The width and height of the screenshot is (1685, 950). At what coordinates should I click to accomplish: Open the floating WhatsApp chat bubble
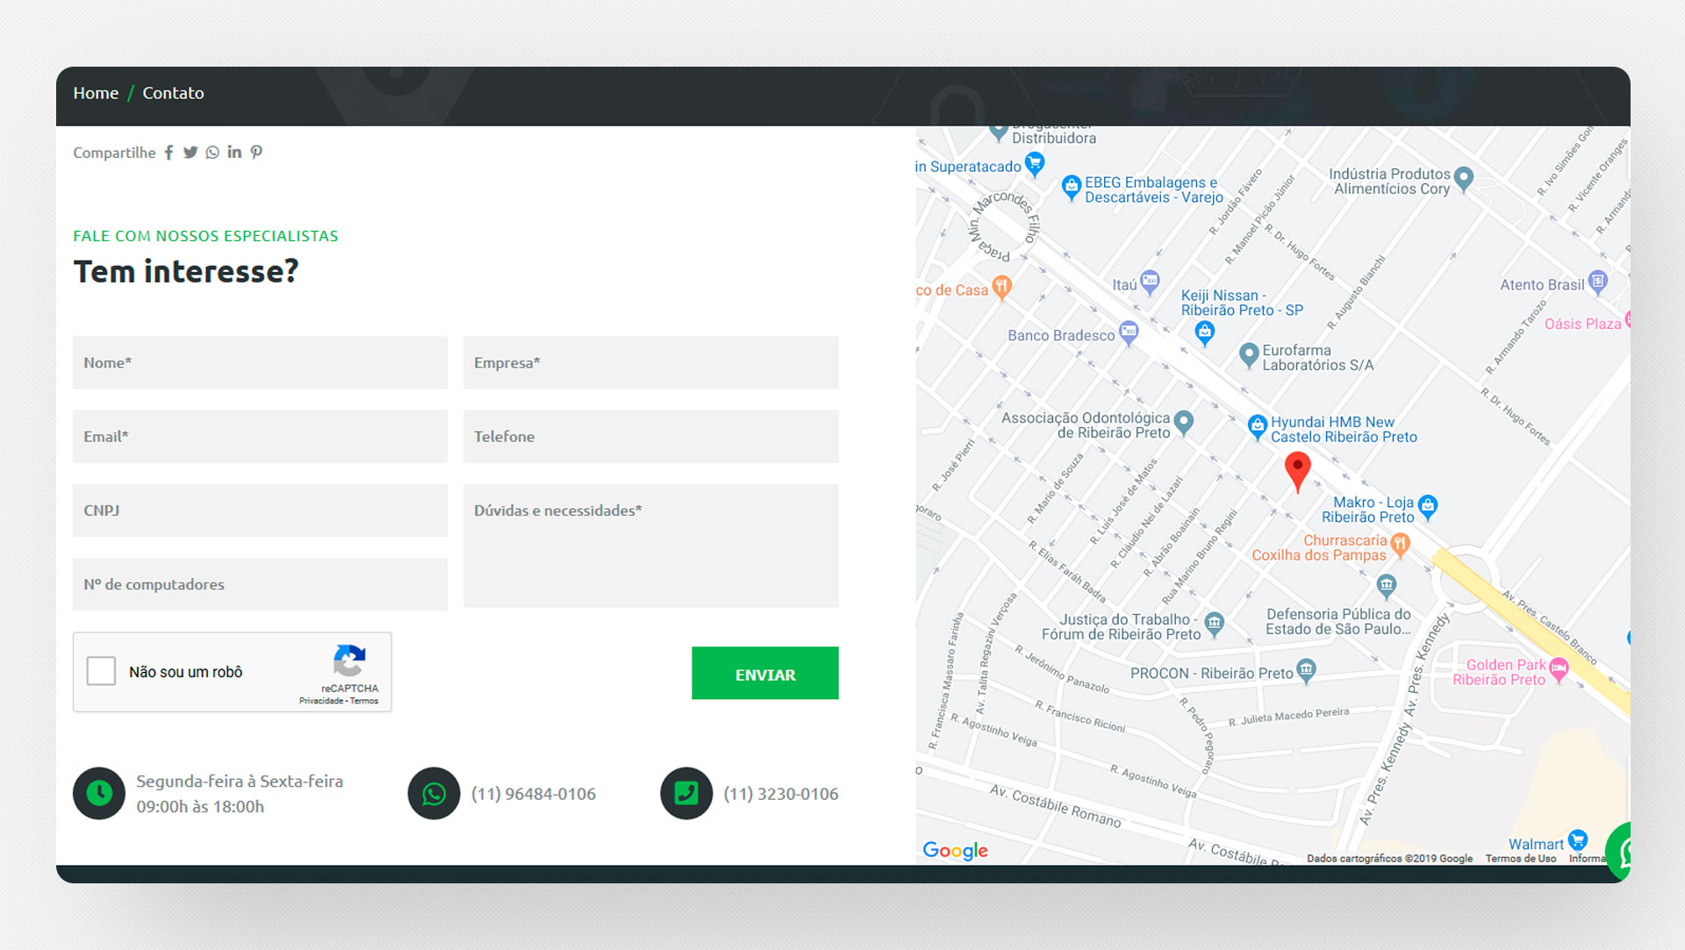pos(1620,852)
